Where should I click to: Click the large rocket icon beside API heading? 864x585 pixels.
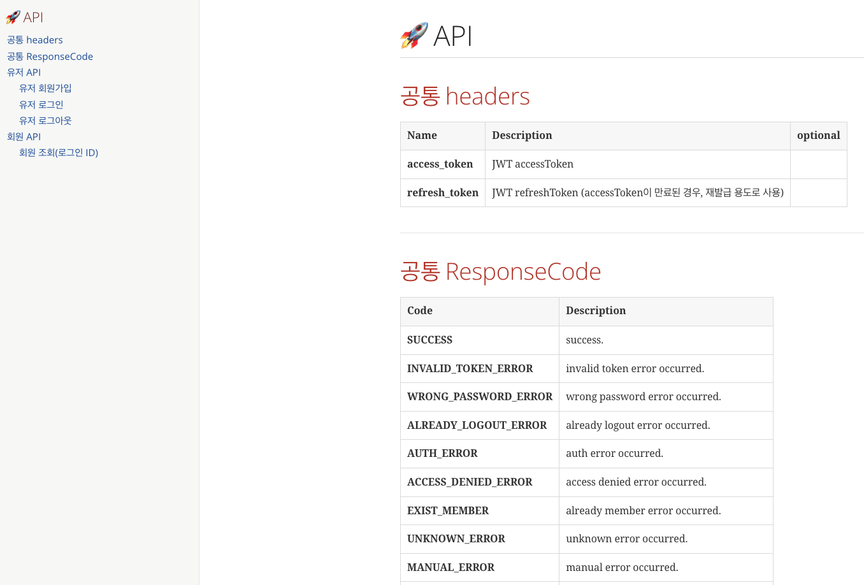[414, 36]
